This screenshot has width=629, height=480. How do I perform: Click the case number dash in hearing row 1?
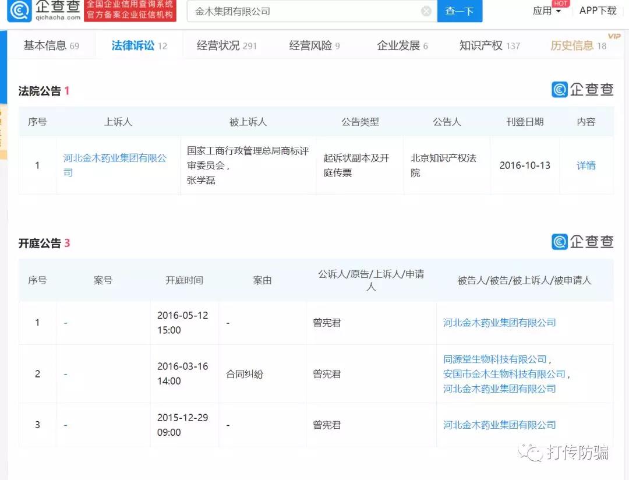point(65,323)
